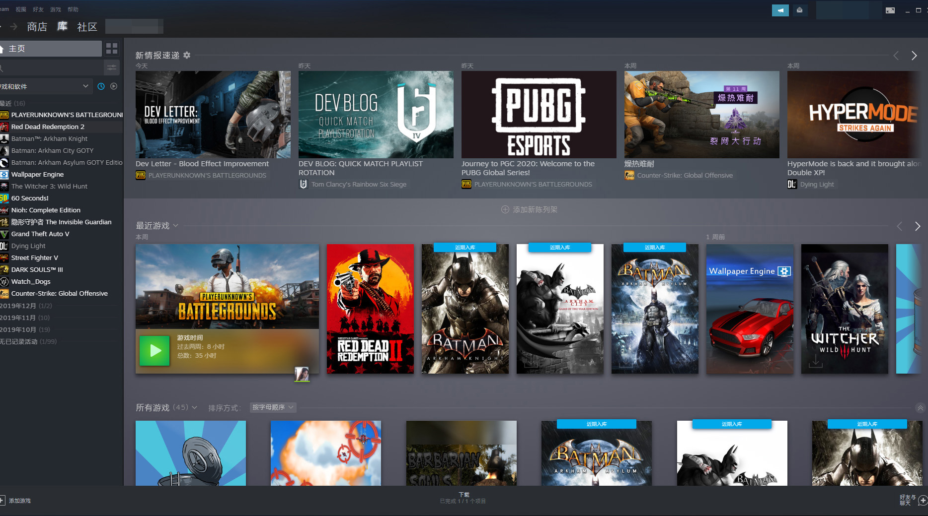The width and height of the screenshot is (928, 516).
Task: Collapse the all games shelf chevron
Action: click(x=920, y=408)
